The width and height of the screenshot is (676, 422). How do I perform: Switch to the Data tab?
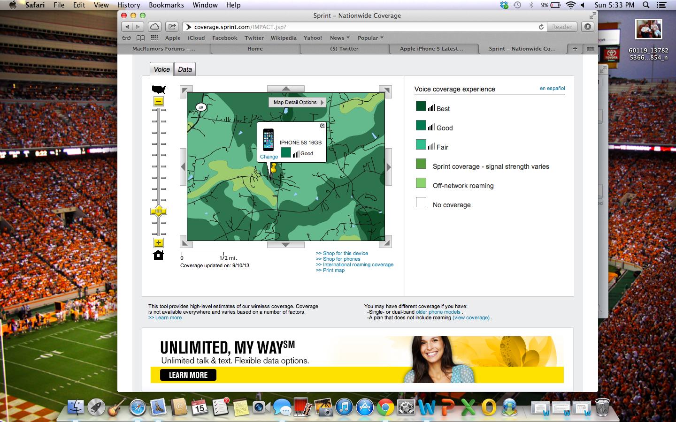click(x=185, y=69)
